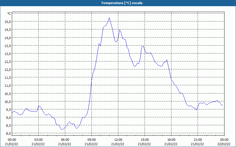Click the 9,5 y-axis label
Image resolution: width=236 pixels, height=147 pixels.
click(9, 109)
